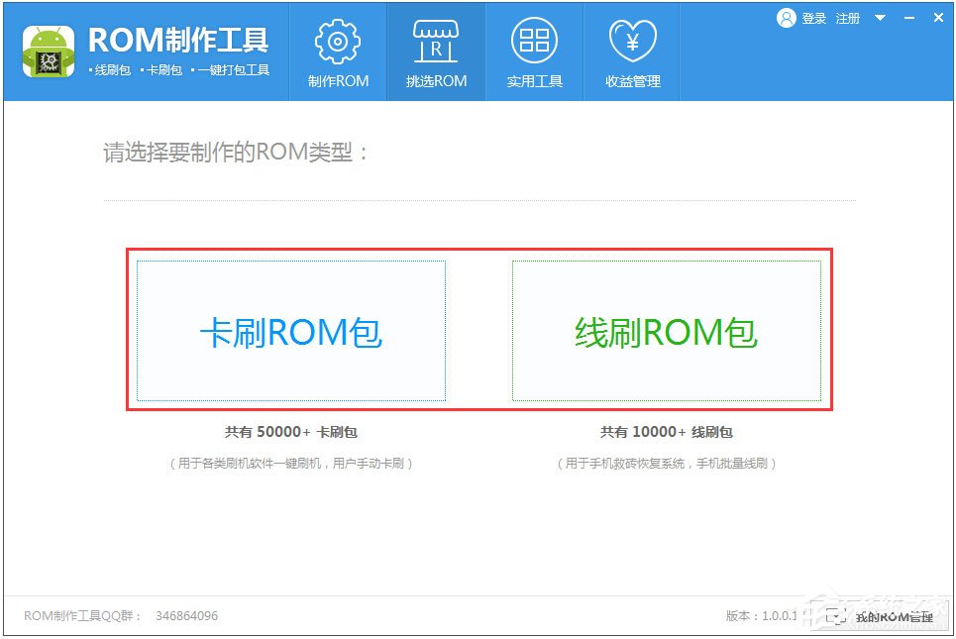Click the 注册 link

[x=847, y=17]
